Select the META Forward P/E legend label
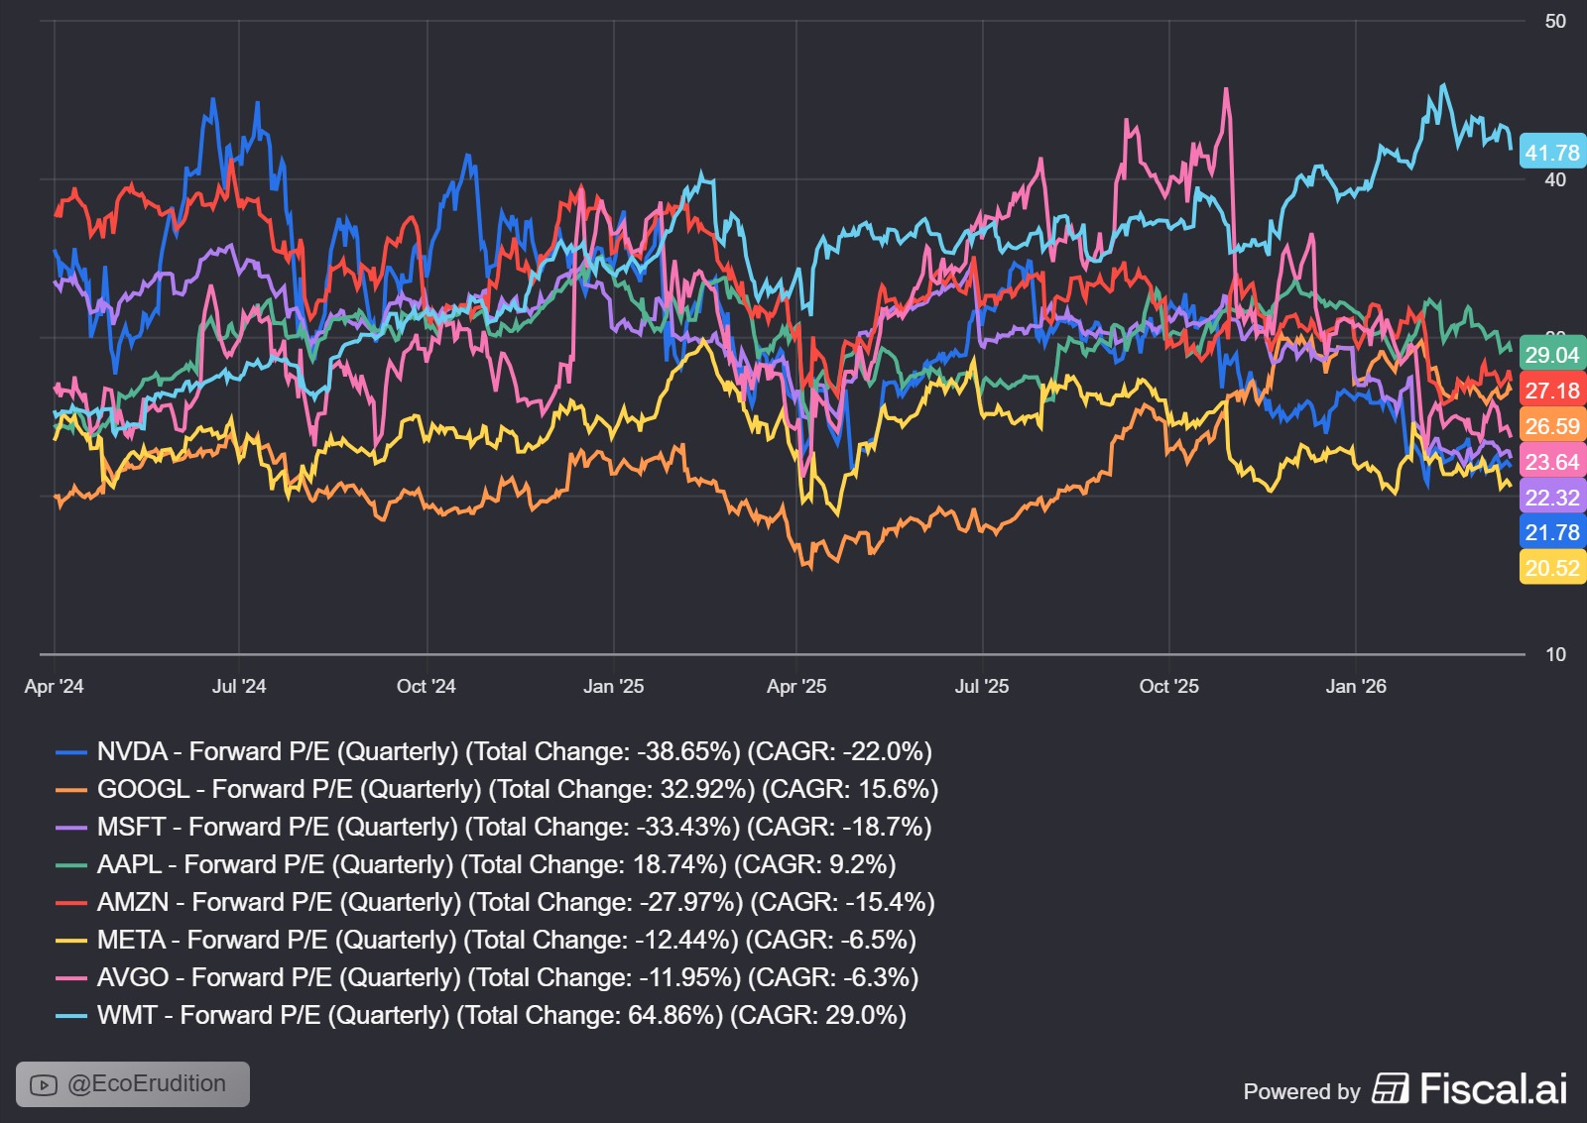Image resolution: width=1587 pixels, height=1123 pixels. (507, 940)
